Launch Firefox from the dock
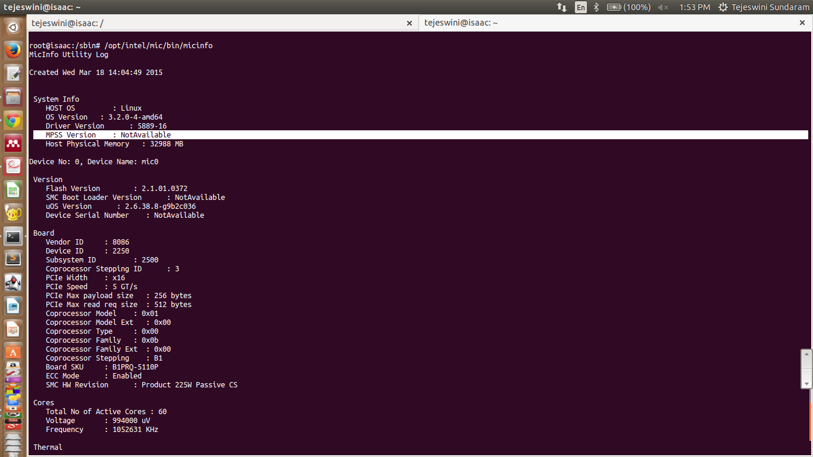813x457 pixels. click(x=13, y=51)
